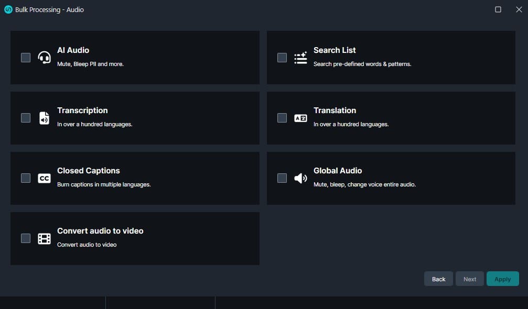The image size is (528, 309).
Task: Click the Closed Captions CC icon
Action: click(x=45, y=178)
